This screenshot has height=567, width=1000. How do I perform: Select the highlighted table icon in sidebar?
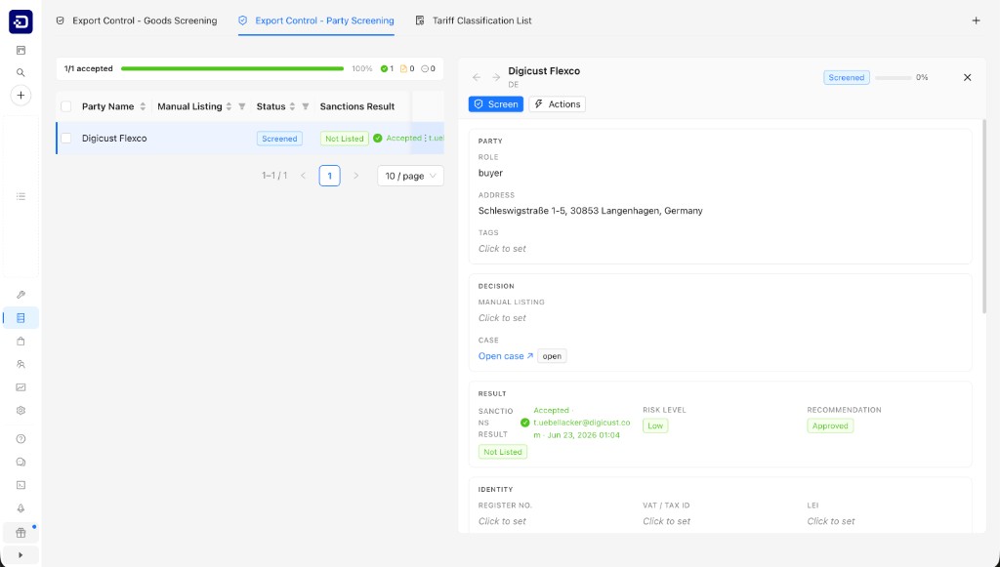pyautogui.click(x=21, y=318)
